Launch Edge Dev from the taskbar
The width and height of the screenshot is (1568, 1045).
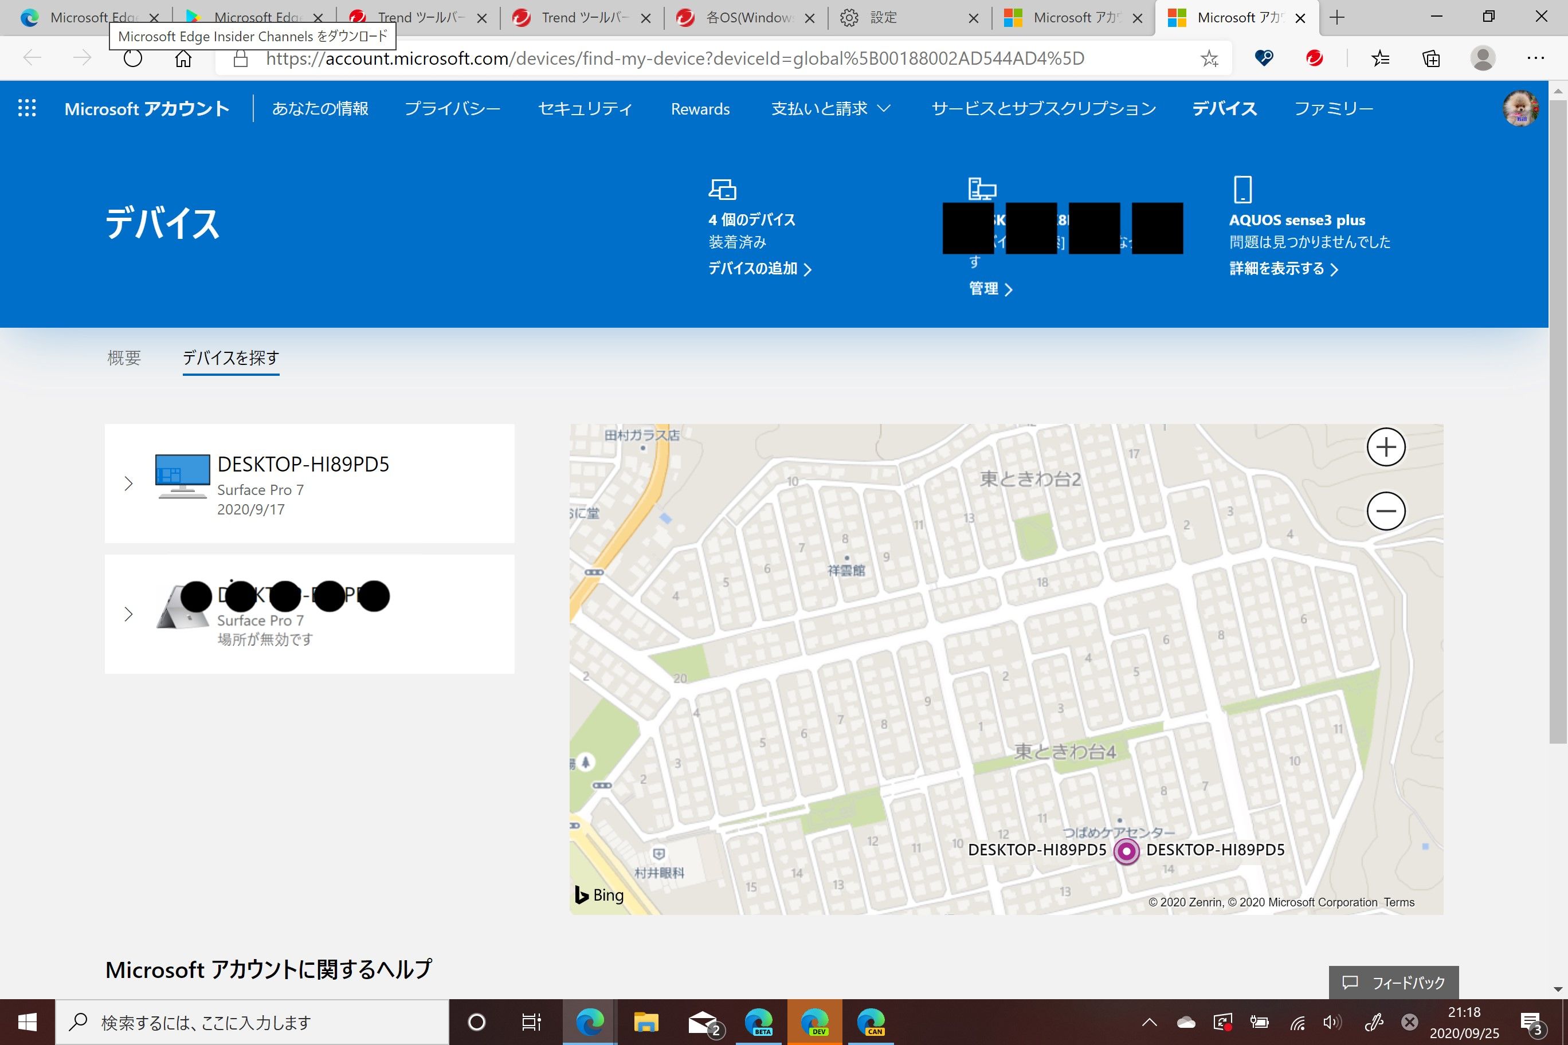point(815,1022)
